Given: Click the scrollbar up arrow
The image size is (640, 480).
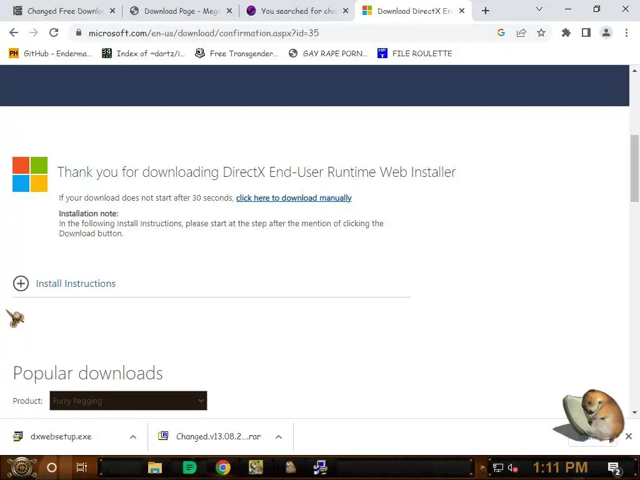Looking at the screenshot, I should pyautogui.click(x=635, y=70).
